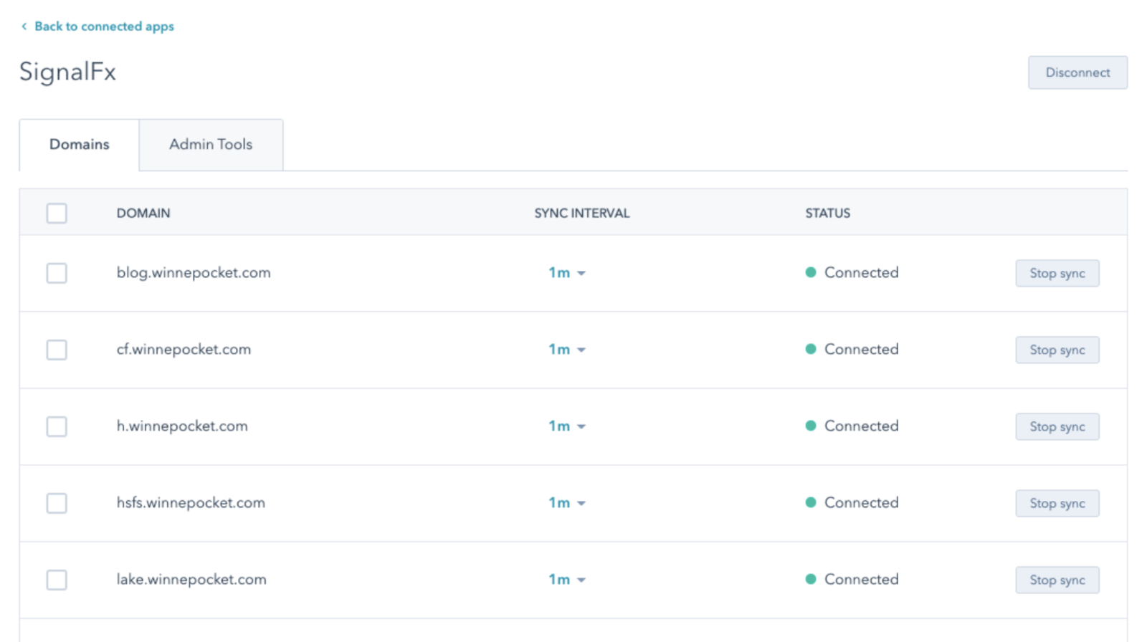
Task: Click the Sync Interval column header
Action: click(x=581, y=213)
